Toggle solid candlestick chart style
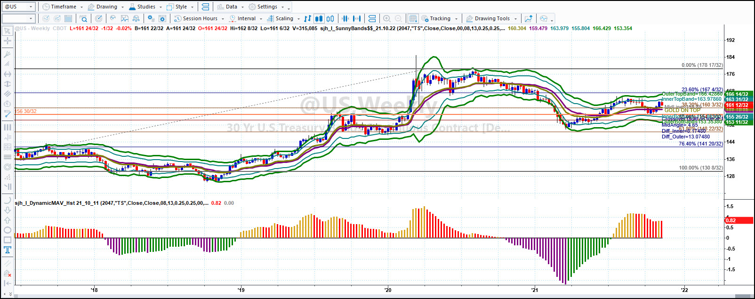 319,18
